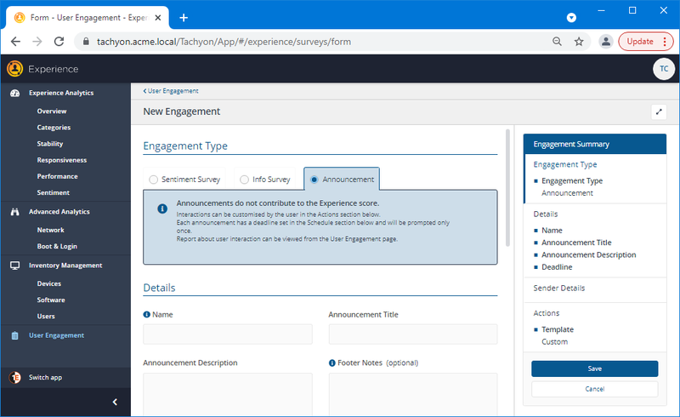Open Categories in the sidebar

coord(54,128)
